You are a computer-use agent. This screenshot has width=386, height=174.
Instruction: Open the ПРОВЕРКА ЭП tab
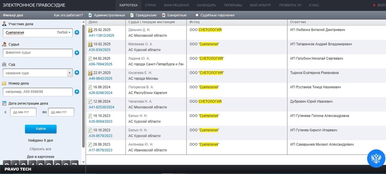click(290, 5)
